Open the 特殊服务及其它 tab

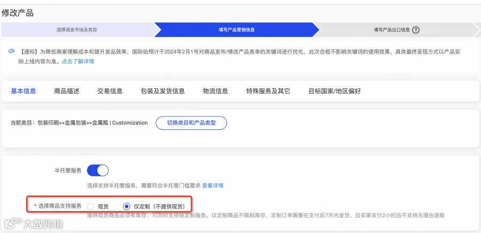pos(268,91)
